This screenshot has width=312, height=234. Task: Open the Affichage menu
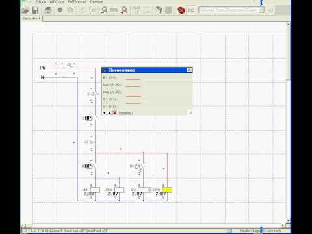tap(57, 2)
